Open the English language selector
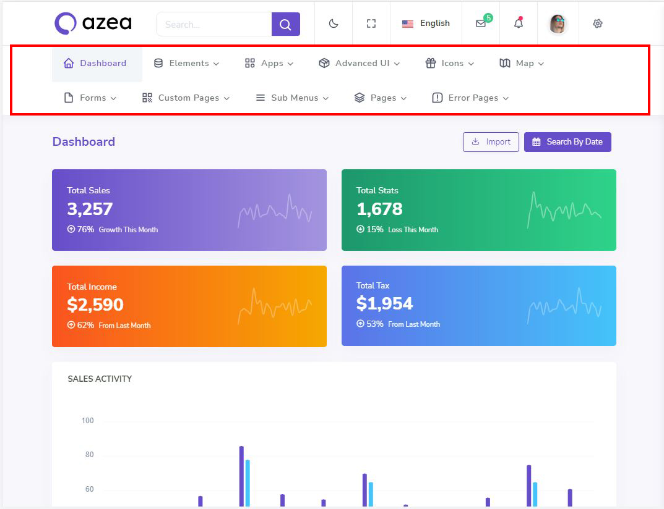The height and width of the screenshot is (509, 664). [426, 23]
